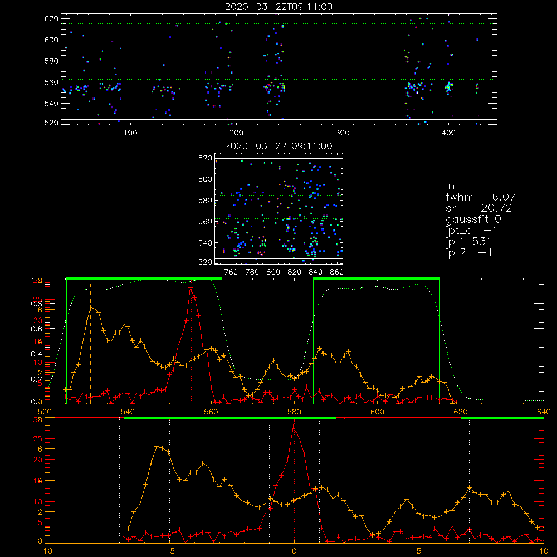Click white y-axis label "0.0" of profile plot
This screenshot has width=557, height=557.
tap(37, 402)
